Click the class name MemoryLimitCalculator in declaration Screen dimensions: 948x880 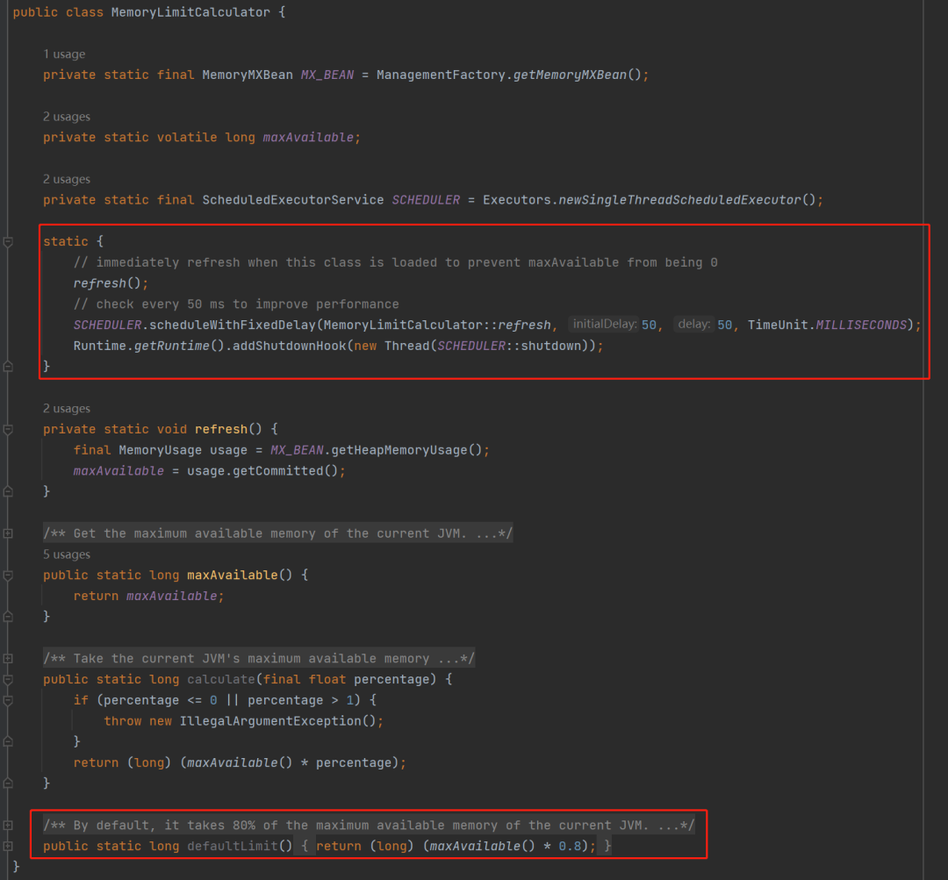point(190,12)
